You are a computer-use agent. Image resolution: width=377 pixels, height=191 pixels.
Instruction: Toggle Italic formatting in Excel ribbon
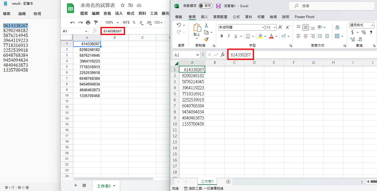pos(229,36)
